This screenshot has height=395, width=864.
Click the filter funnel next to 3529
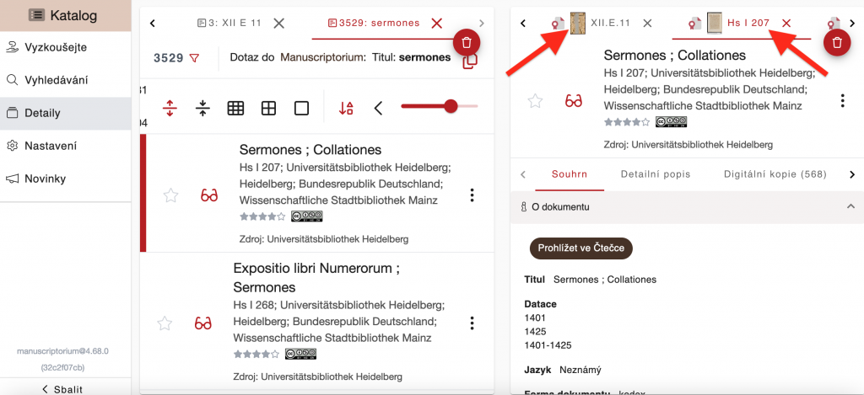(195, 58)
